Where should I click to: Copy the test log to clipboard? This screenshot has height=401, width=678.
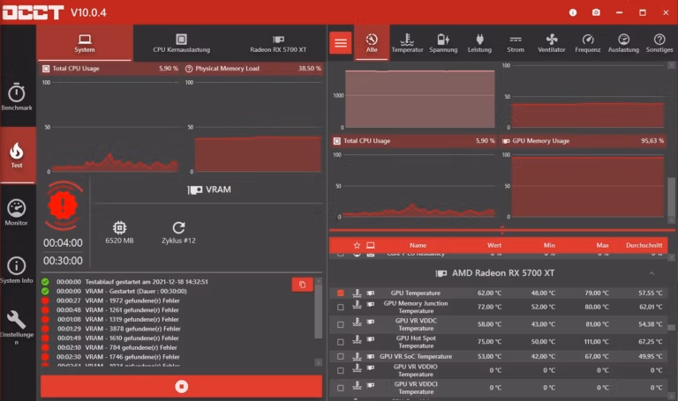click(x=302, y=285)
